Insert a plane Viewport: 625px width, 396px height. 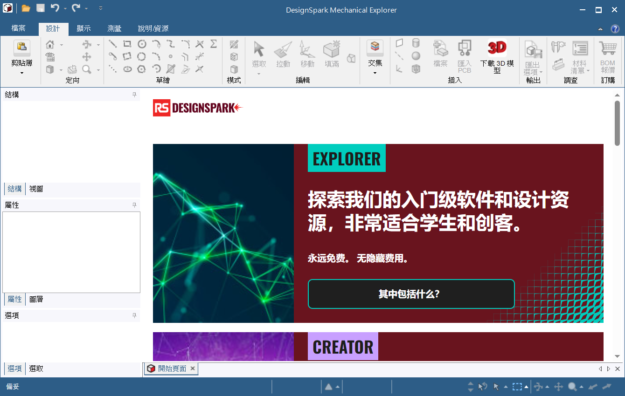click(x=399, y=43)
